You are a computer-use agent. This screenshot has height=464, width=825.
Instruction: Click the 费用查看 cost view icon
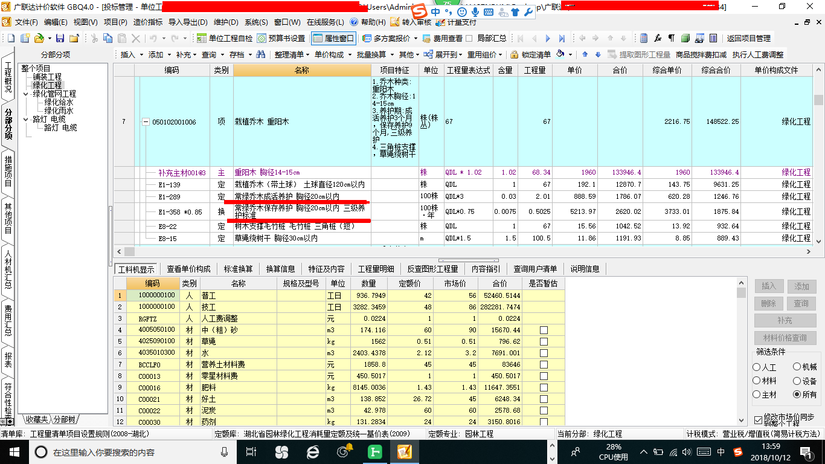tap(428, 38)
